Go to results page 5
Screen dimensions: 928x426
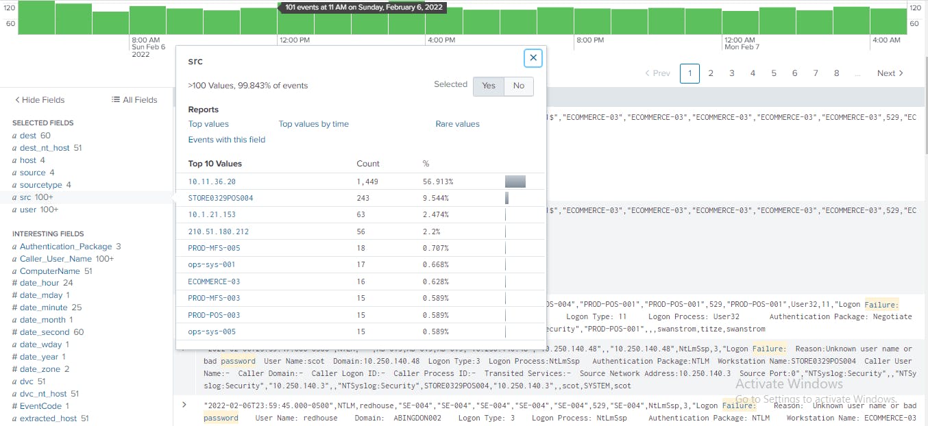774,73
